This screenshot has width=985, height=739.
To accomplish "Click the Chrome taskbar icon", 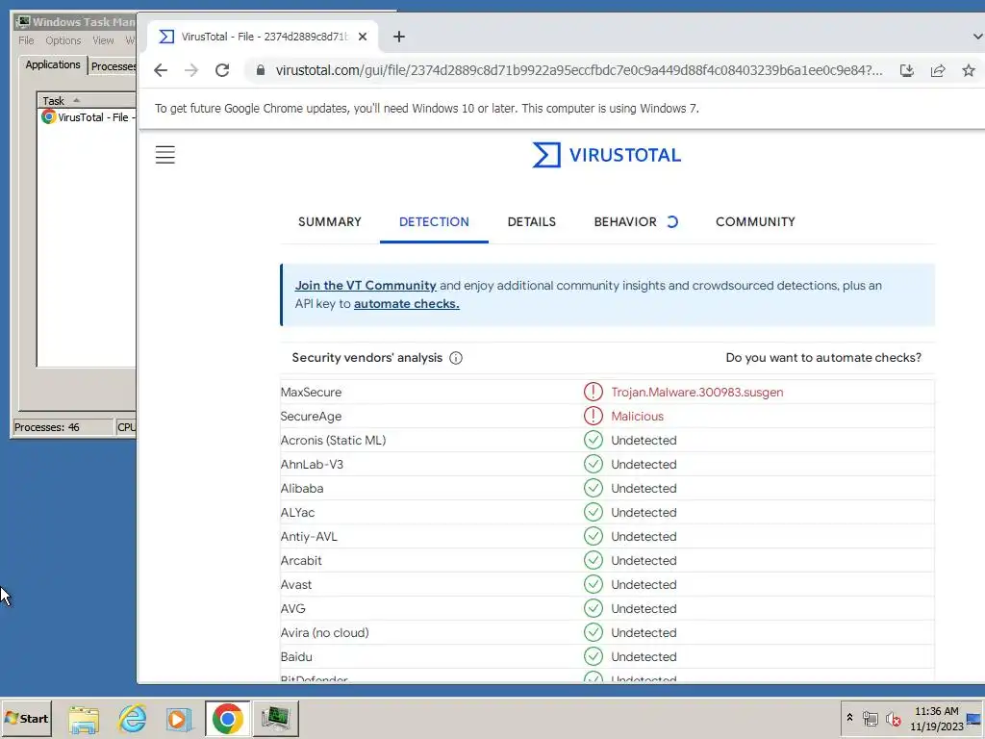I will [x=227, y=719].
